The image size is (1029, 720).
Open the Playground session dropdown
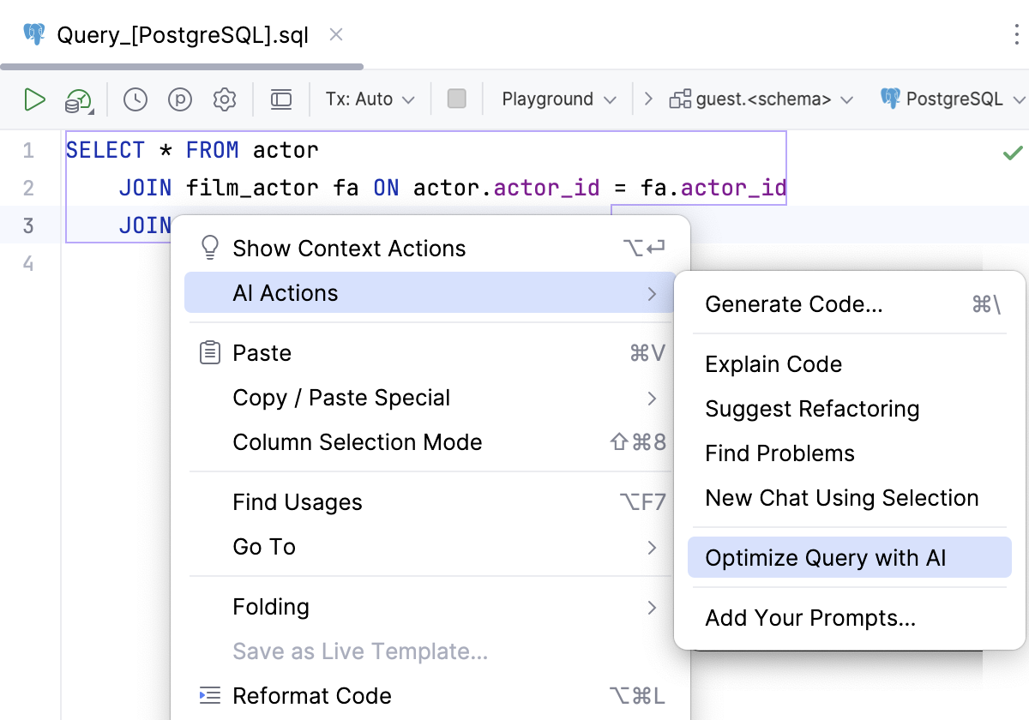(559, 99)
